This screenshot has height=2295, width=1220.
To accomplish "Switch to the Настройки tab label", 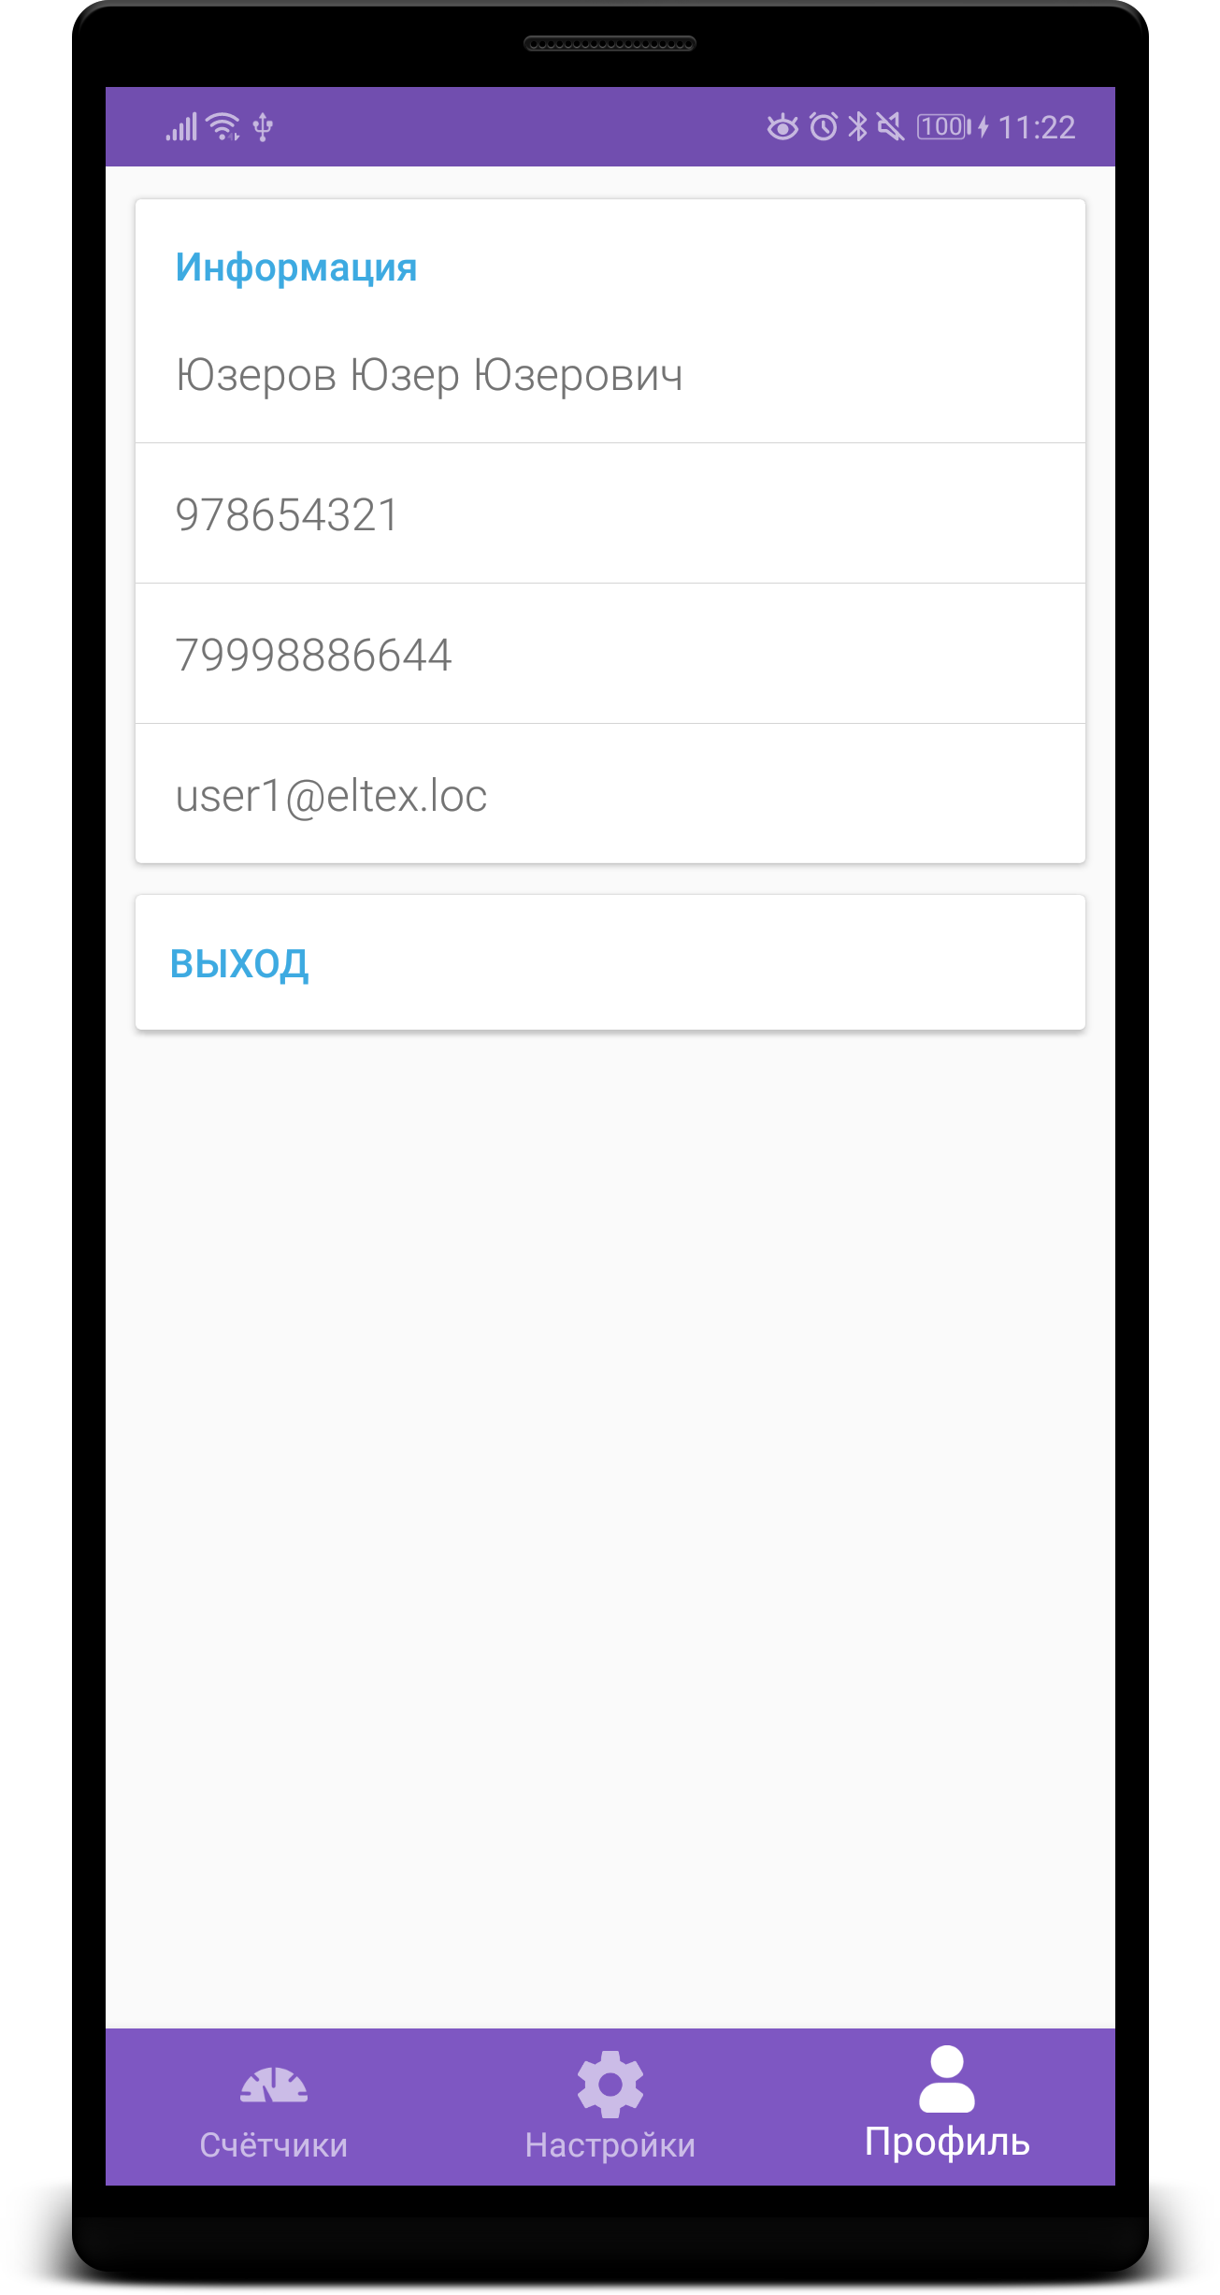I will [x=610, y=2144].
